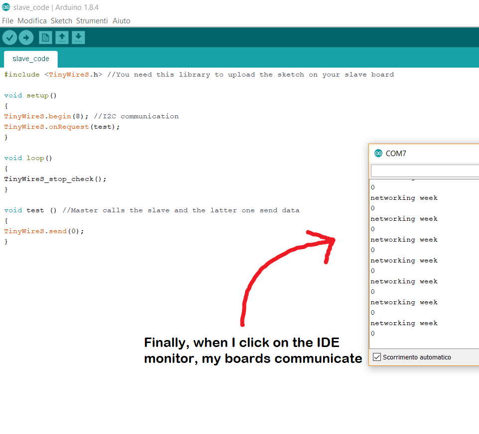Save the sketch with the Save icon
Screen dimensions: 479x434
tap(79, 38)
